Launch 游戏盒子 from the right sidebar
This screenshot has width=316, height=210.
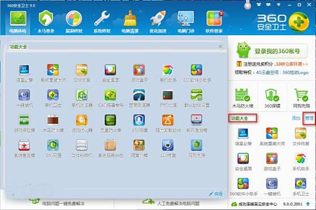[x=272, y=161]
